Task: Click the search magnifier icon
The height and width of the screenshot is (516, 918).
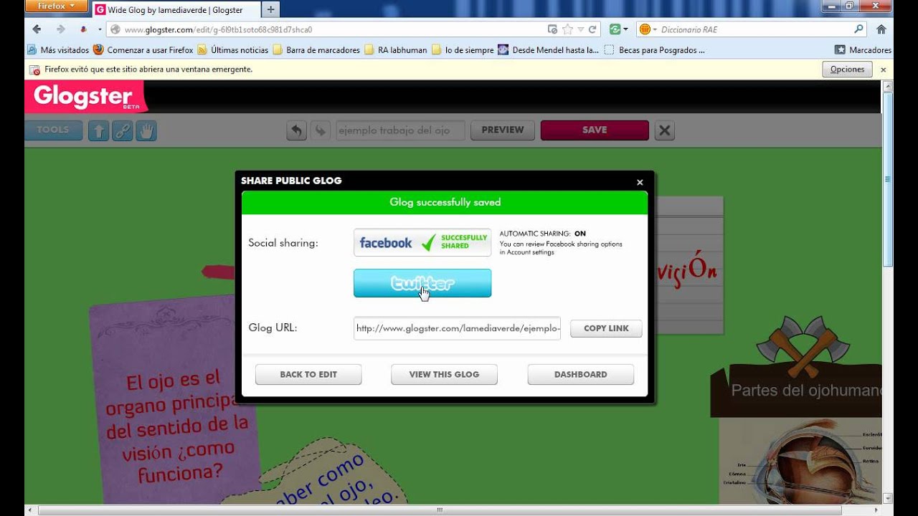Action: tap(858, 29)
